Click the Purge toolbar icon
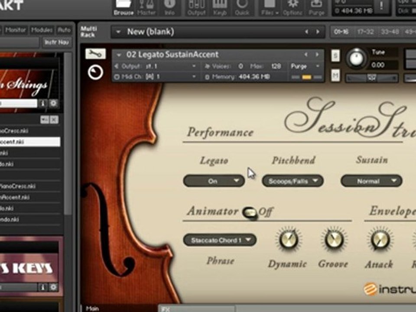Viewport: 416px width, 312px height. (x=316, y=8)
